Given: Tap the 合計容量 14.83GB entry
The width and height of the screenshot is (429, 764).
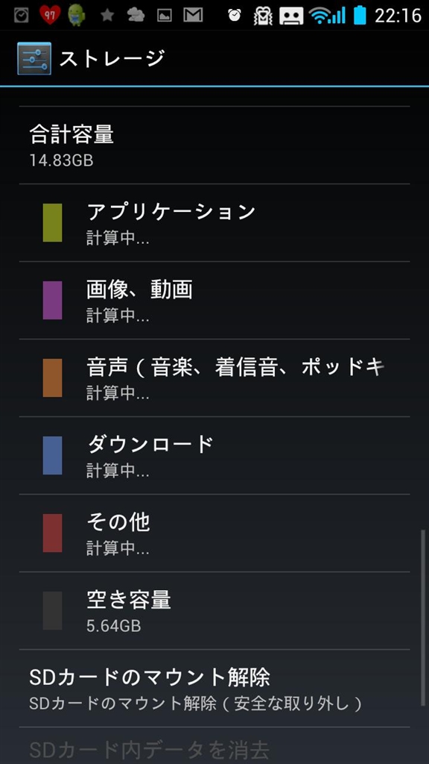Looking at the screenshot, I should pos(214,145).
